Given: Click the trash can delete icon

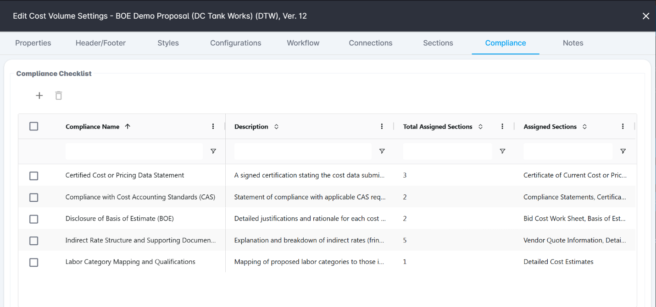Looking at the screenshot, I should [x=59, y=96].
